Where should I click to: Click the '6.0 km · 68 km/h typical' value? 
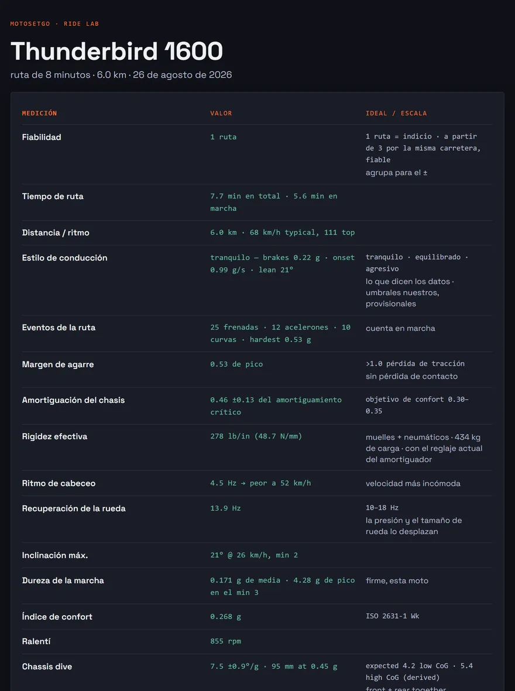pos(283,232)
